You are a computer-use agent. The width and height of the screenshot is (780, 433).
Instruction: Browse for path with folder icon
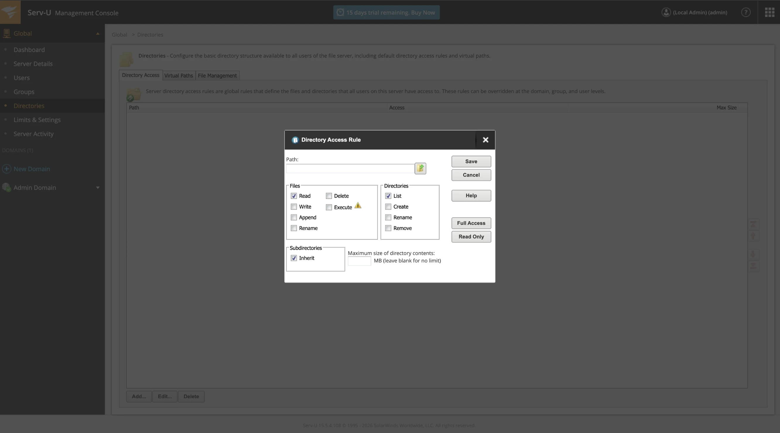coord(420,168)
